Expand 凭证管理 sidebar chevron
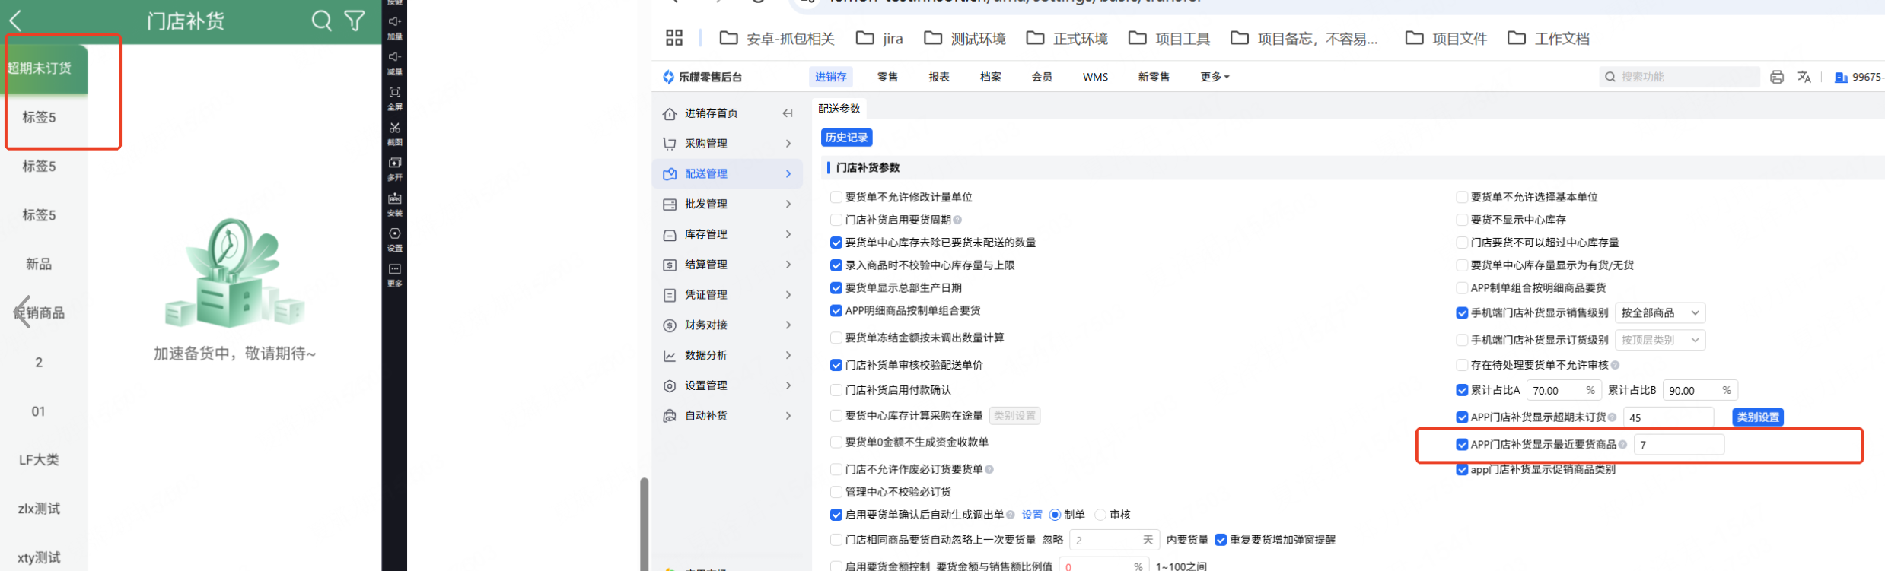This screenshot has width=1885, height=571. (x=788, y=295)
